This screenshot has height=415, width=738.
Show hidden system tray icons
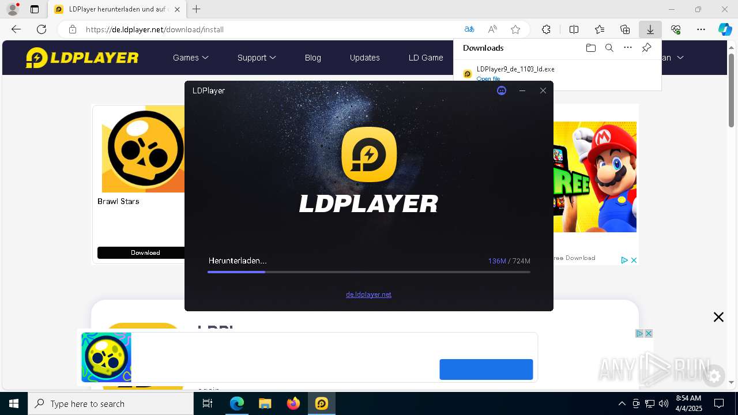pos(622,403)
